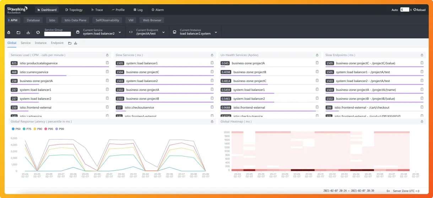Click the Service Group input field
This screenshot has width=433, height=198.
(58, 34)
